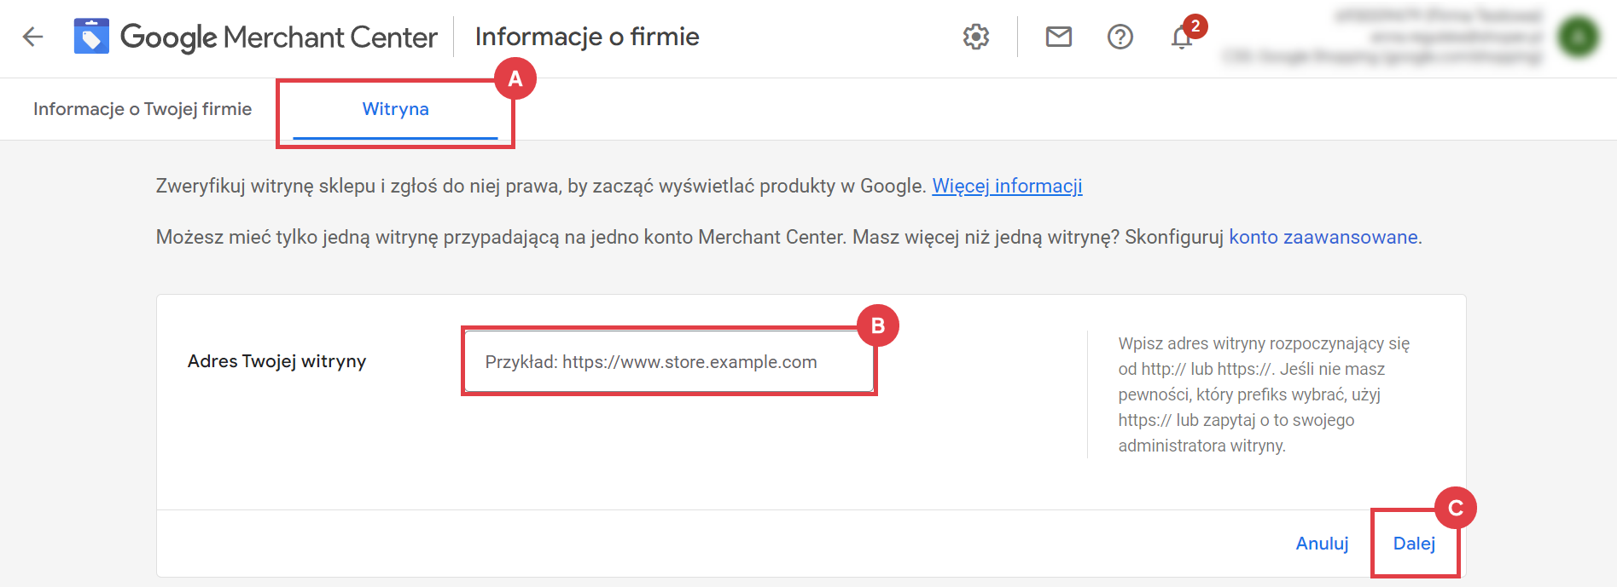The image size is (1617, 587).
Task: Focus the website address input field
Action: [669, 362]
